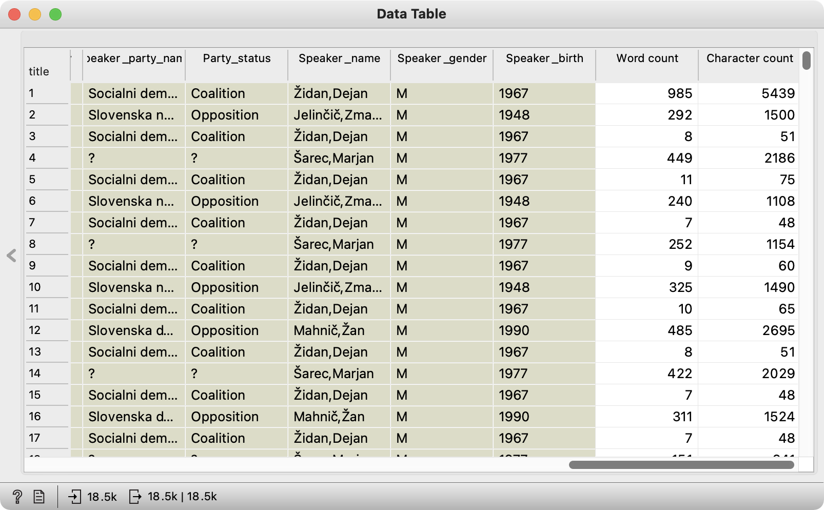The width and height of the screenshot is (824, 510).
Task: Click the input data arrow icon
Action: pyautogui.click(x=75, y=497)
